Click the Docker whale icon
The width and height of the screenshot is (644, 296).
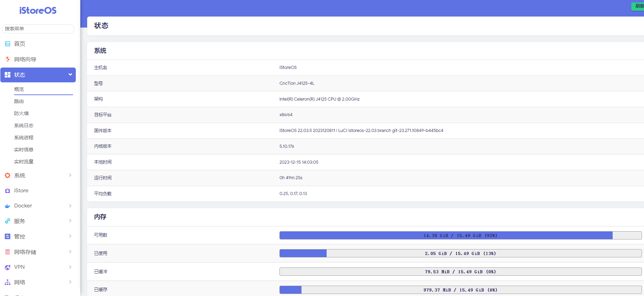(8, 206)
